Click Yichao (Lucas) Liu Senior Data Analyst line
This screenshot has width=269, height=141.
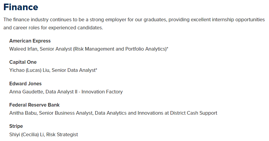click(53, 70)
